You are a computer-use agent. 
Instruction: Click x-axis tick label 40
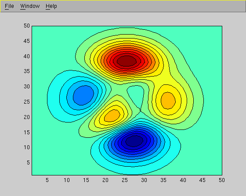click(183, 180)
